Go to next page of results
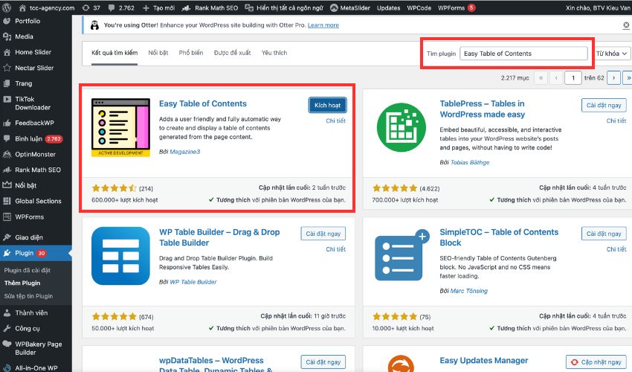Viewport: 632px width, 372px height. (x=613, y=77)
